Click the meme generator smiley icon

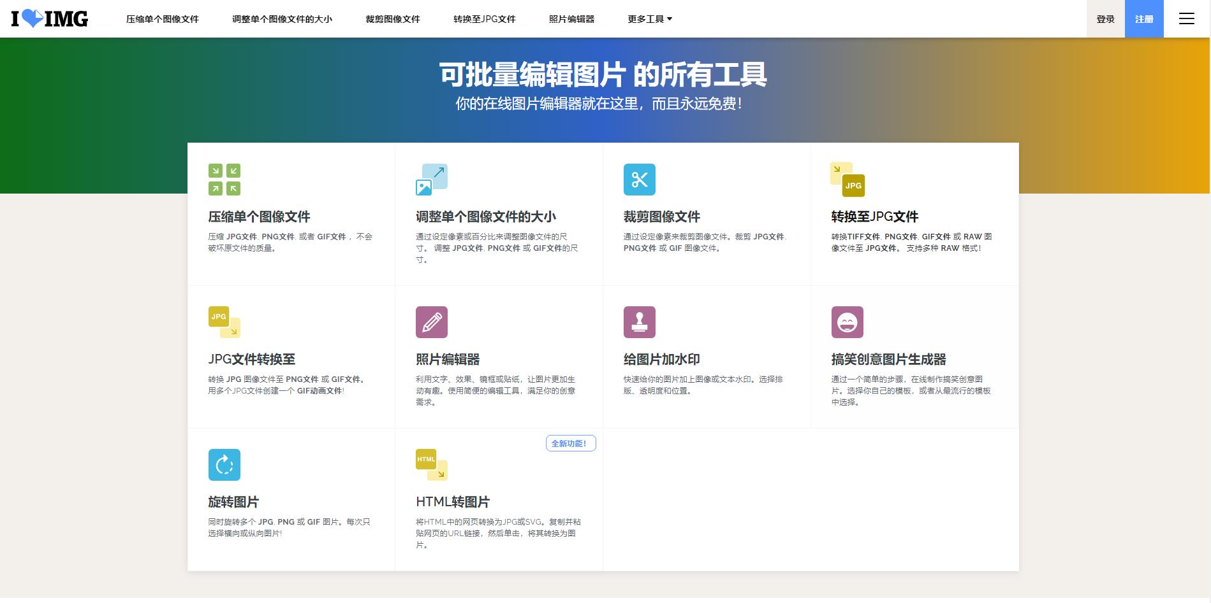[848, 322]
